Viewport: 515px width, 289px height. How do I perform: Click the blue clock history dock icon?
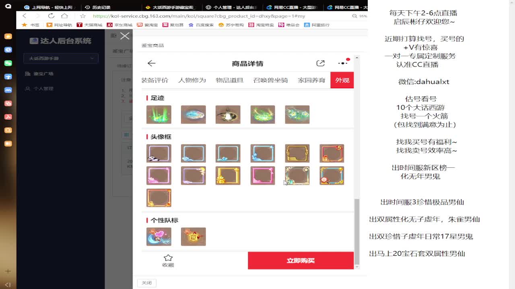click(x=8, y=50)
